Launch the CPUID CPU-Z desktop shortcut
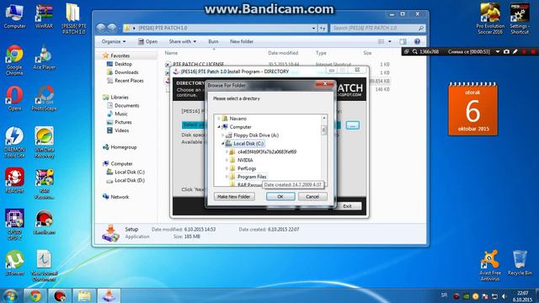This screenshot has height=303, width=539. [x=14, y=224]
